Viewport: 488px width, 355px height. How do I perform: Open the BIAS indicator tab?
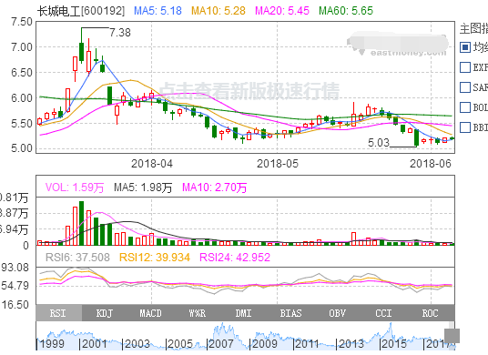point(290,313)
